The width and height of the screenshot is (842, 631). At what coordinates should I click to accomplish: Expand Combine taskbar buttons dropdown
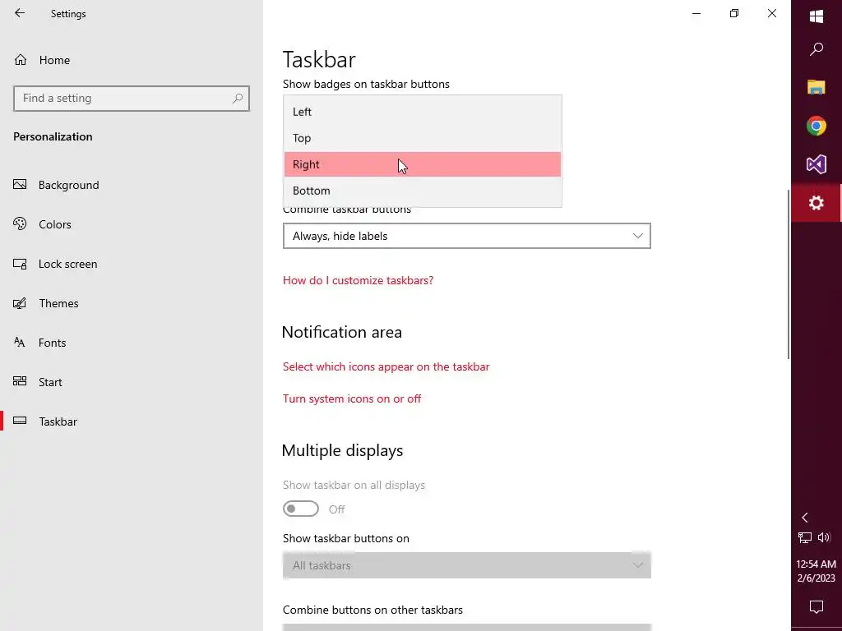pyautogui.click(x=466, y=236)
